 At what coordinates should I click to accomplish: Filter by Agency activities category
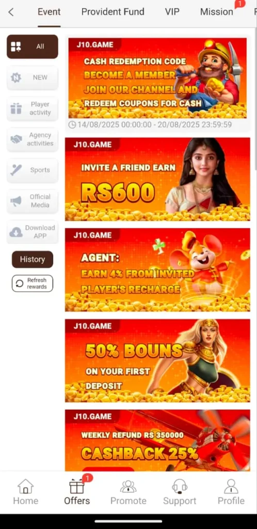coord(33,139)
